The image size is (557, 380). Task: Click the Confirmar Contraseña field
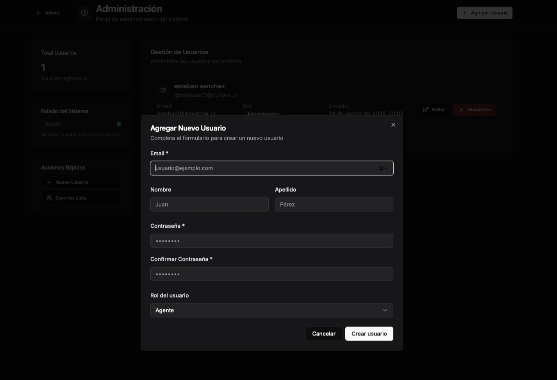[x=271, y=274]
